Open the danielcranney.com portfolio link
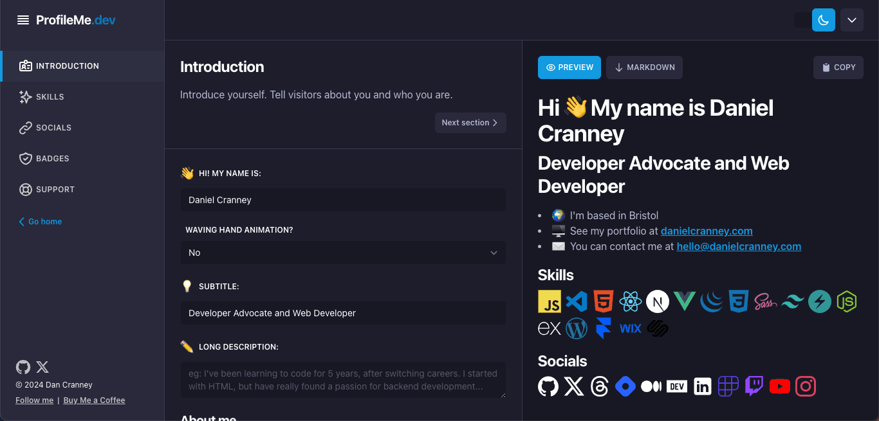Screen dimensions: 879x421 (x=707, y=230)
